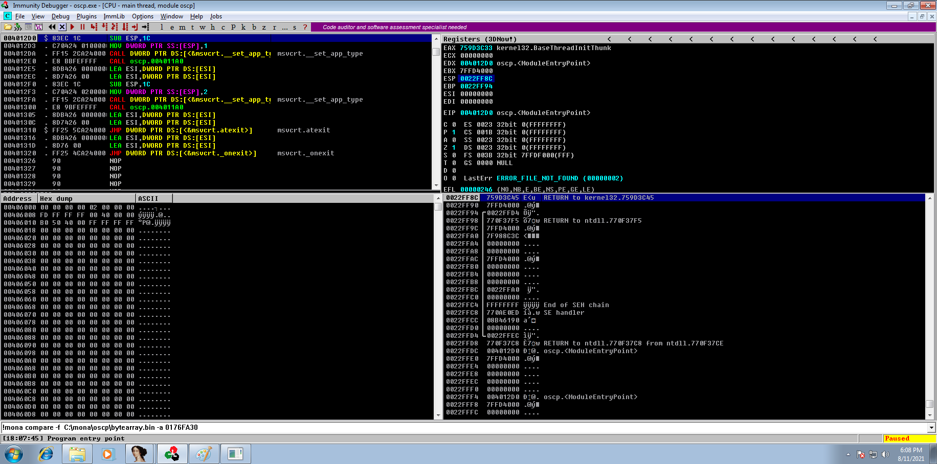Select EIP value 004012D0 in registers

(476, 113)
